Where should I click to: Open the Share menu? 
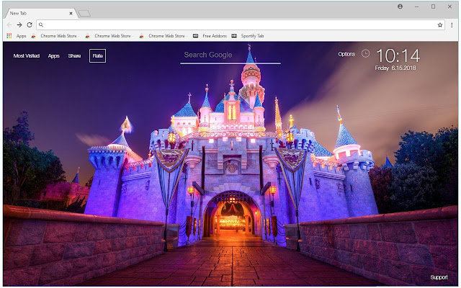[74, 56]
